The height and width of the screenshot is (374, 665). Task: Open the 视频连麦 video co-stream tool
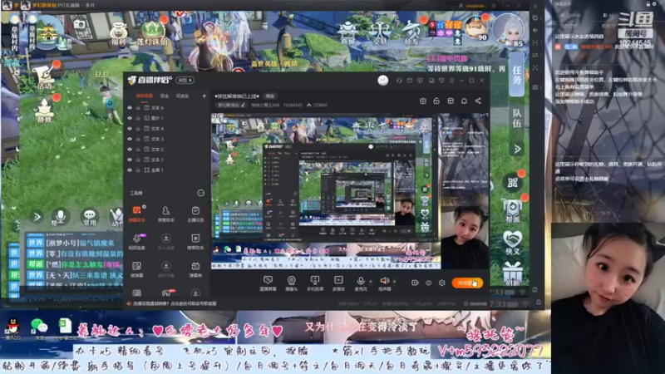tap(136, 241)
